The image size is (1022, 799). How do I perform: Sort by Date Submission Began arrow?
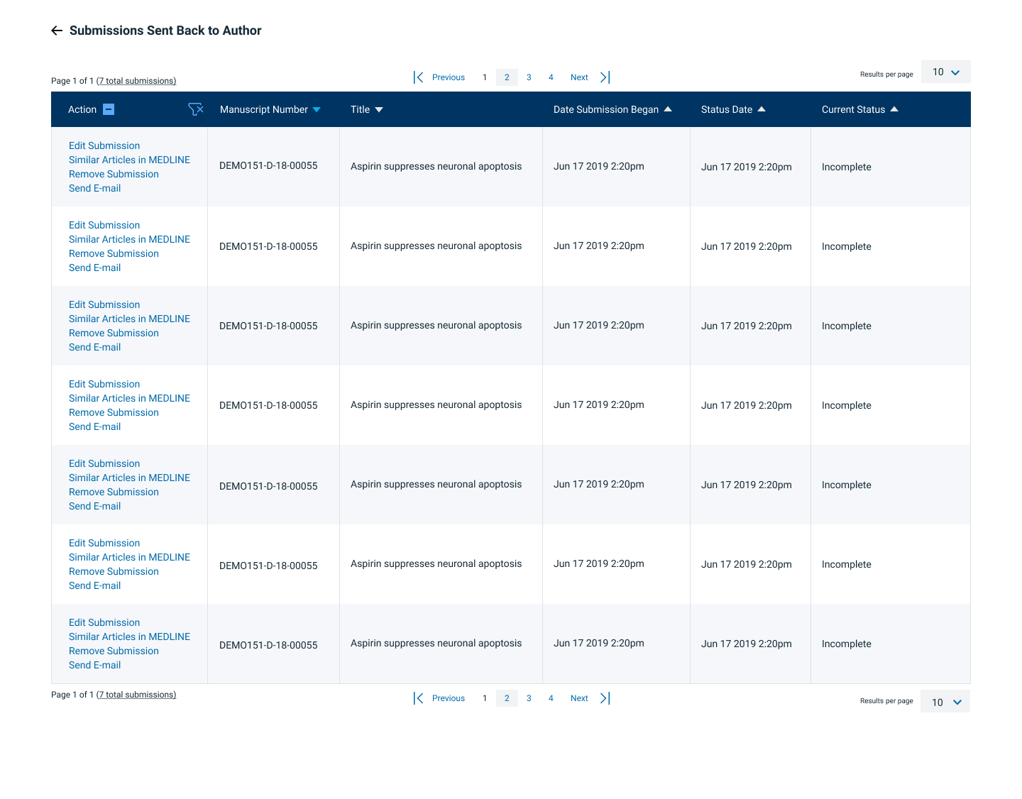pos(667,109)
